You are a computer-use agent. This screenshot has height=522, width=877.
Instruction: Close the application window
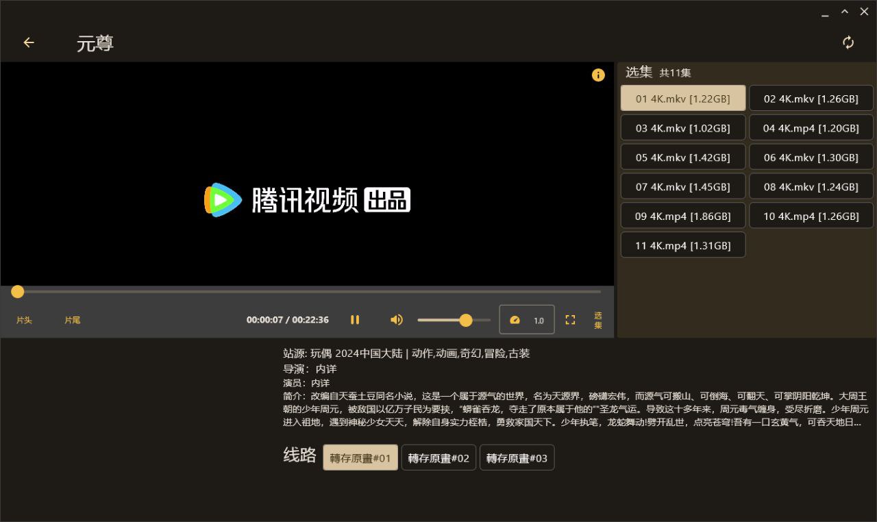point(864,12)
